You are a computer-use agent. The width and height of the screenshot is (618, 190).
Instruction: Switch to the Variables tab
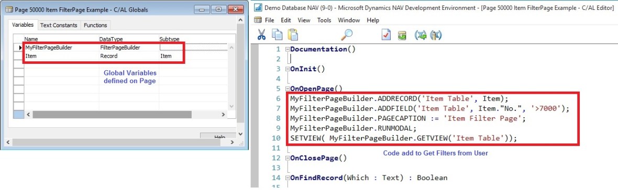pos(23,25)
